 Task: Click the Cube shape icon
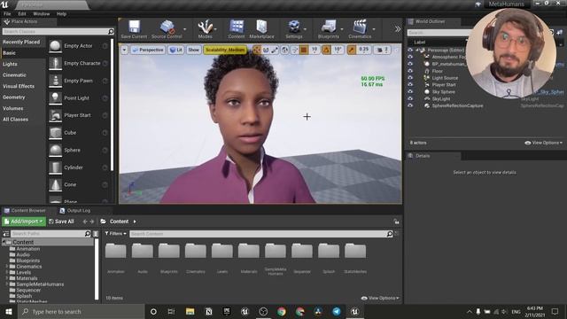(x=55, y=133)
